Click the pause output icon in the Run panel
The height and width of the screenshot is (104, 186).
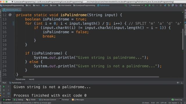click(x=4, y=94)
